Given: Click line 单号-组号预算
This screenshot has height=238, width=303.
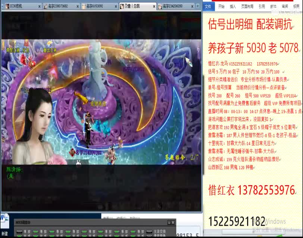Looking at the screenshot, I should 246,88.
